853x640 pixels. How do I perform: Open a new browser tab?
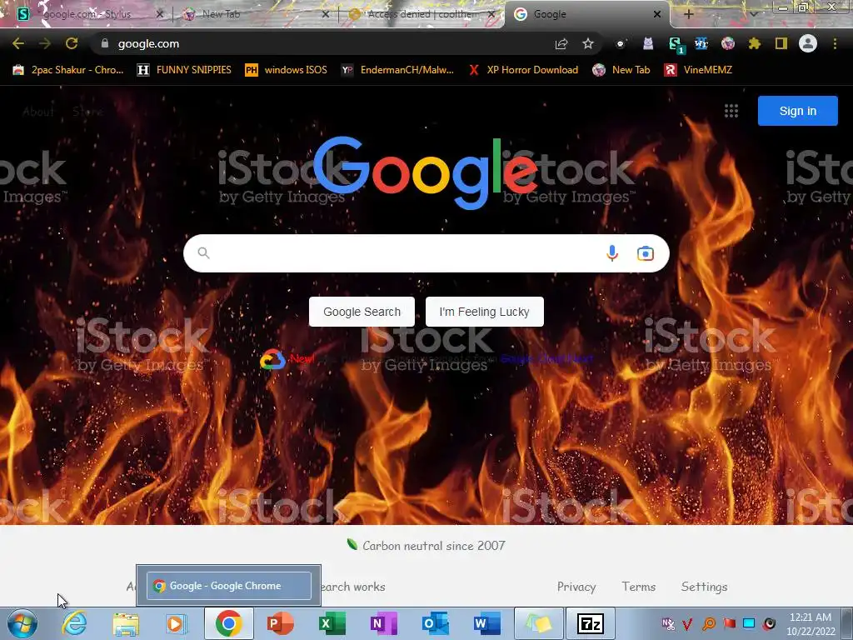click(688, 14)
